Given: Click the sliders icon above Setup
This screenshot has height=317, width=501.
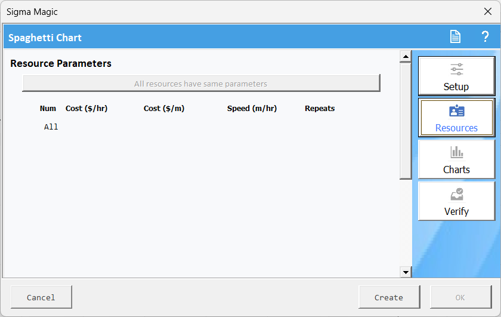Looking at the screenshot, I should coord(456,69).
